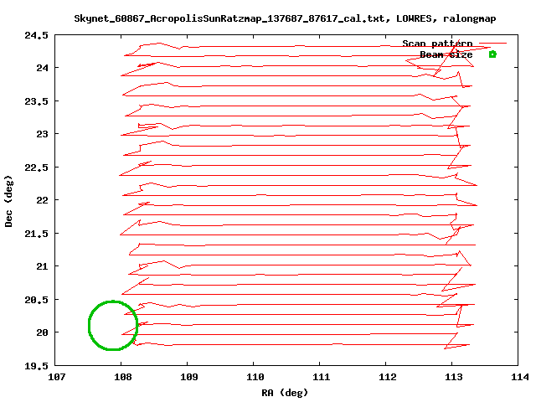Click the 107 x-axis tick label
The height and width of the screenshot is (402, 536).
click(56, 377)
